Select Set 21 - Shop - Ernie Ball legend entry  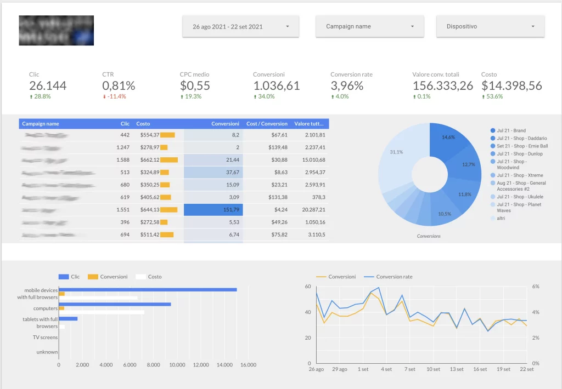point(519,146)
